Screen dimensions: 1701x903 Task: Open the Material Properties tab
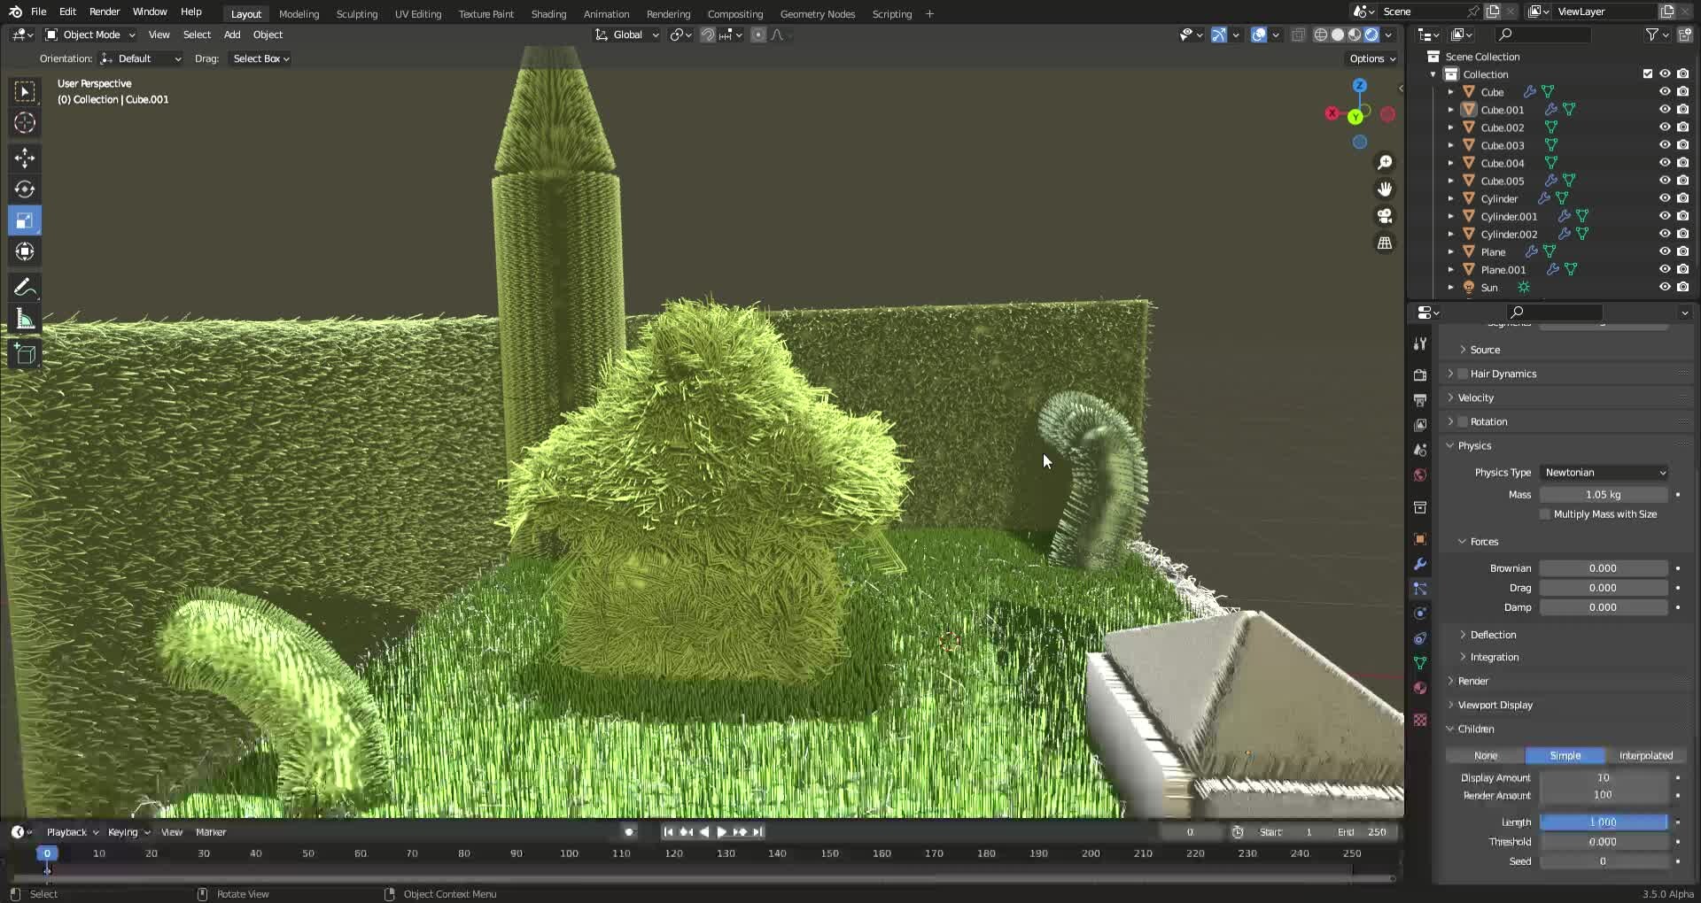click(x=1419, y=688)
